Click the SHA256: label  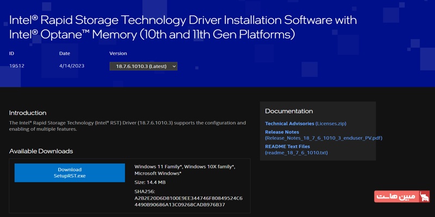[x=145, y=192]
